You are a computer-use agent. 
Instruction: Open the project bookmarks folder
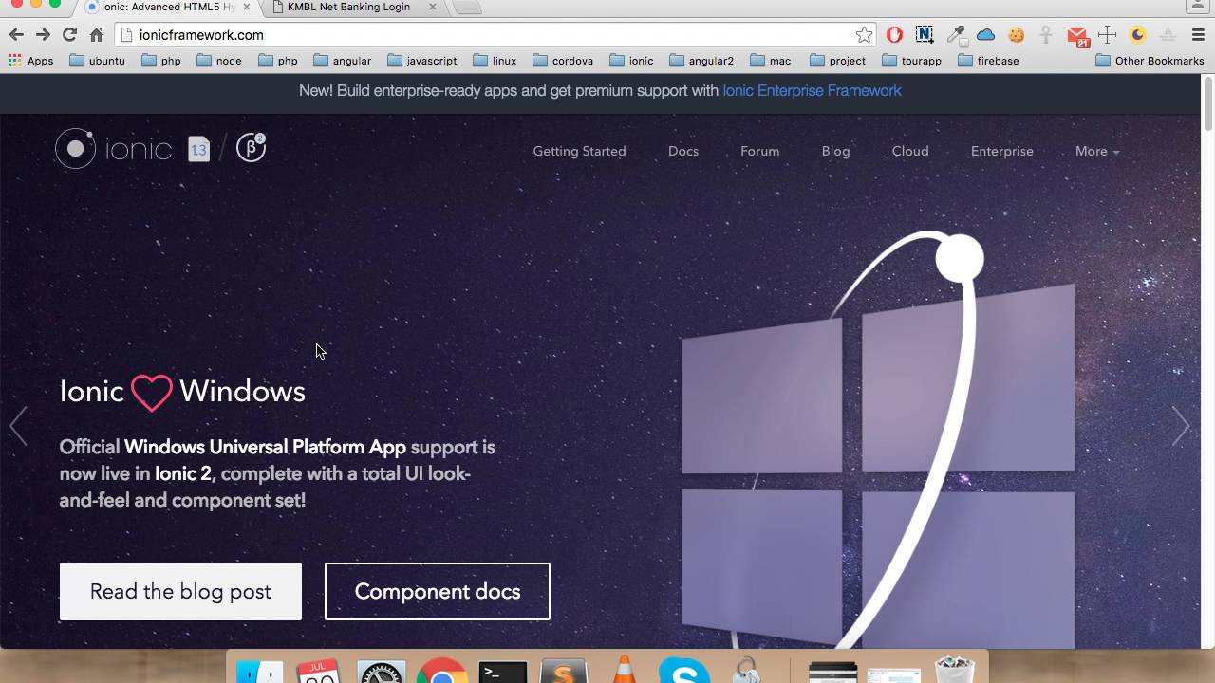[x=838, y=61]
